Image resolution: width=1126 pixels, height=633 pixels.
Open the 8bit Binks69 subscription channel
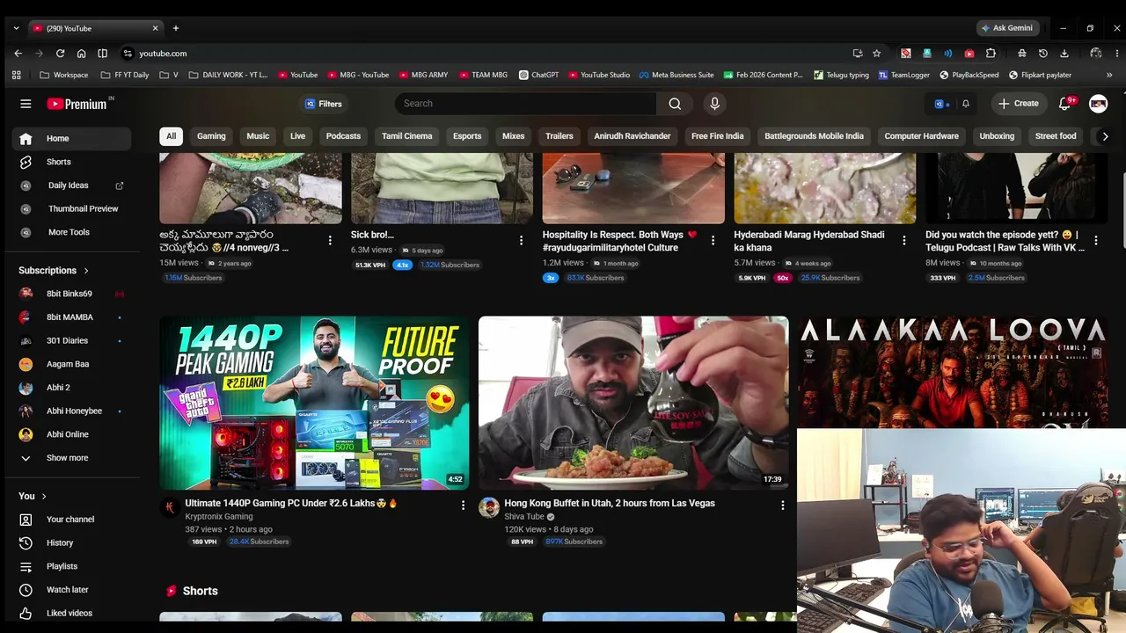point(70,294)
